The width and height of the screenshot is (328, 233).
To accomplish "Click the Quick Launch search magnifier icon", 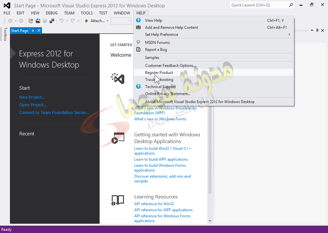I will tap(291, 5).
